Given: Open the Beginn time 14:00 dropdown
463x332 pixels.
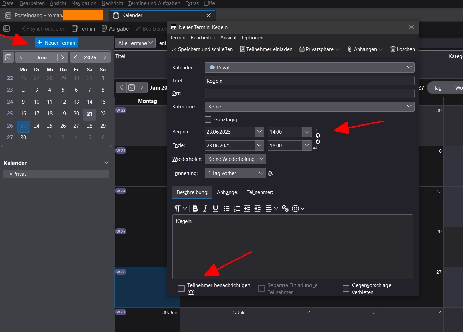Looking at the screenshot, I should 307,132.
